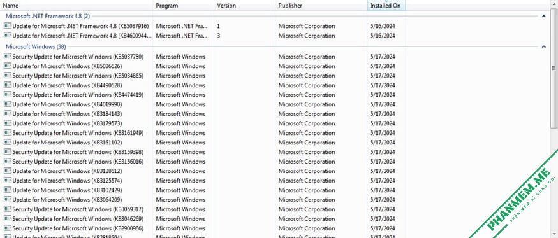The width and height of the screenshot is (558, 238).
Task: Click the icon beside update KB3102429
Action: click(x=8, y=190)
